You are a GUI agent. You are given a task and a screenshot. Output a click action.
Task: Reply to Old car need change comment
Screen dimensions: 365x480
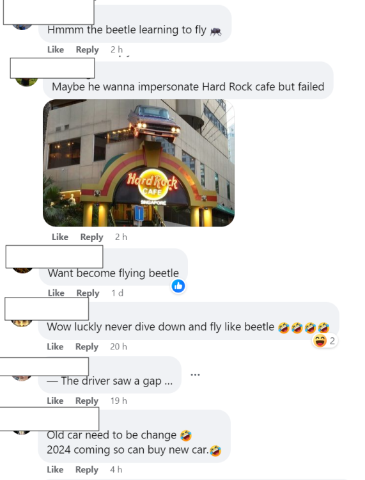87,469
